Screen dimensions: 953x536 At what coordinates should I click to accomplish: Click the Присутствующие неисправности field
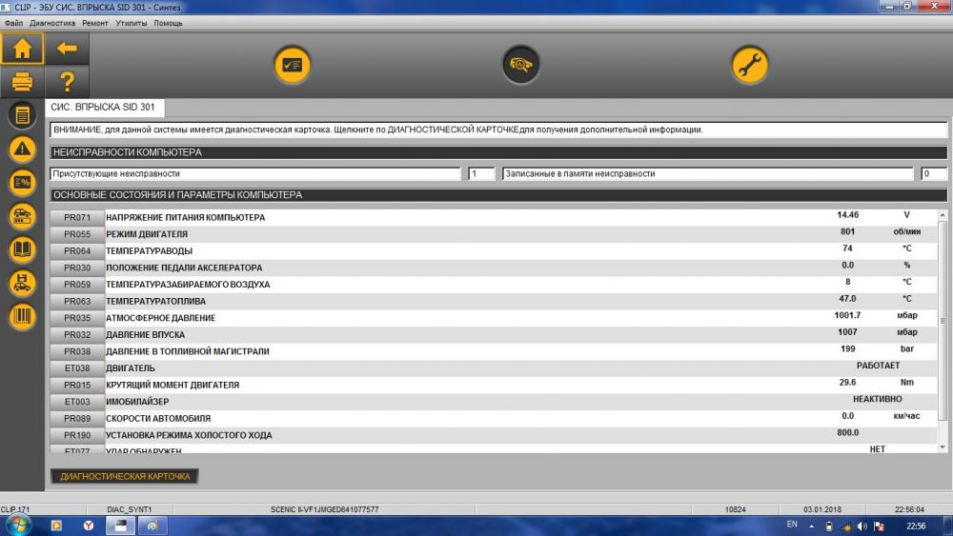(255, 173)
